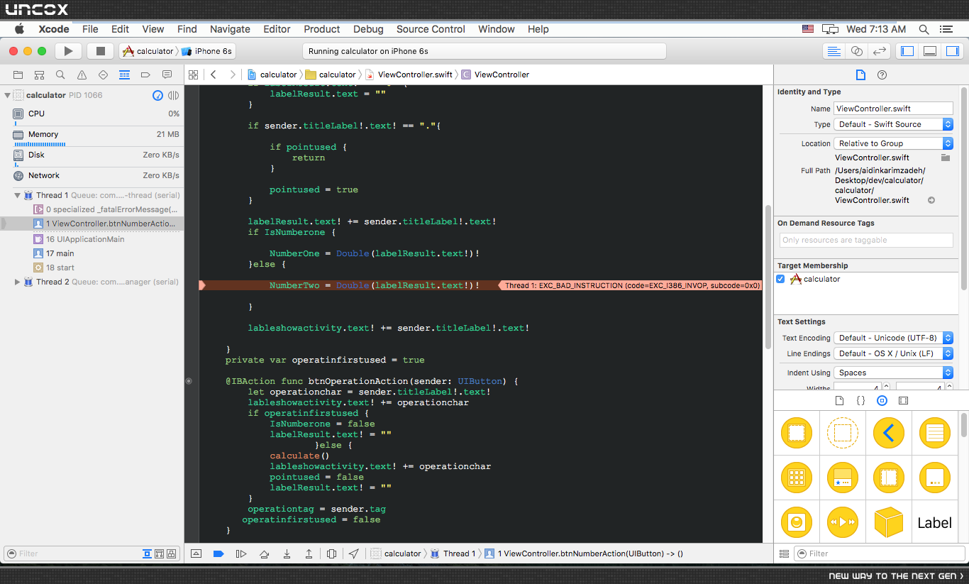Viewport: 969px width, 584px height.
Task: Run the calculator project
Action: coord(68,51)
